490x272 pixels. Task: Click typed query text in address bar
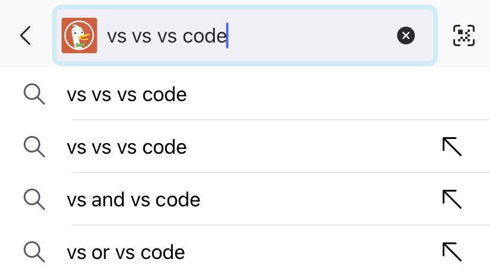(x=166, y=36)
